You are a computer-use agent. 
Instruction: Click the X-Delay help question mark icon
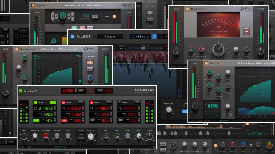(154, 147)
